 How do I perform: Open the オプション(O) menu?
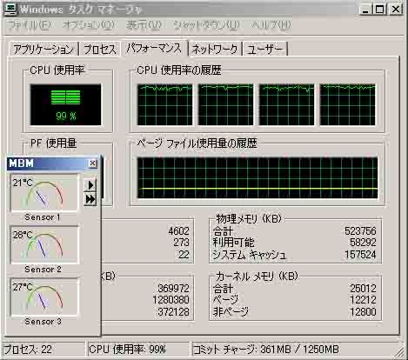(89, 25)
